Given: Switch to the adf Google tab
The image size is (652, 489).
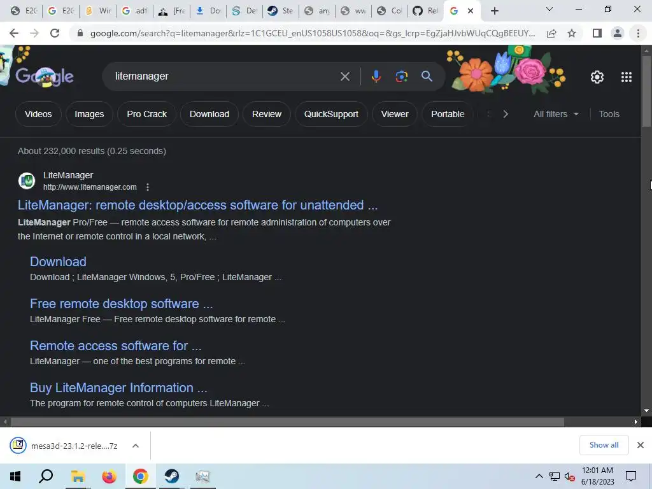Looking at the screenshot, I should click(x=135, y=11).
